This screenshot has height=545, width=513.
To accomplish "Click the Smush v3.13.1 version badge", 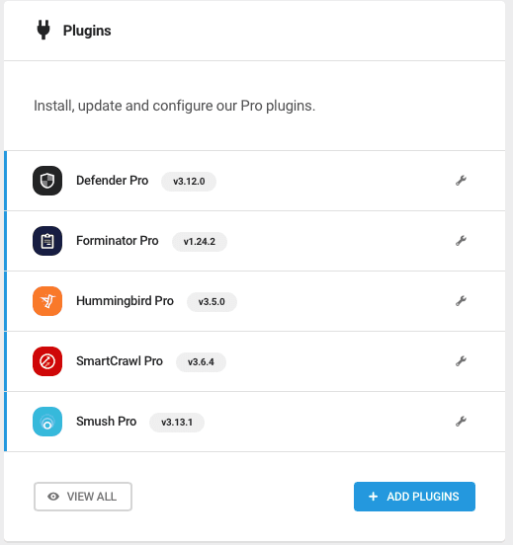I will [x=177, y=423].
